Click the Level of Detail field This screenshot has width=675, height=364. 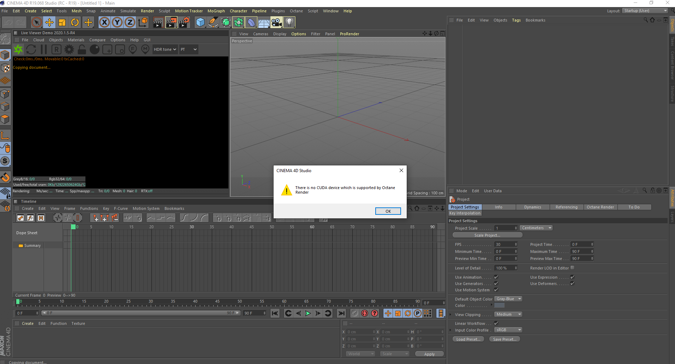[x=506, y=268]
